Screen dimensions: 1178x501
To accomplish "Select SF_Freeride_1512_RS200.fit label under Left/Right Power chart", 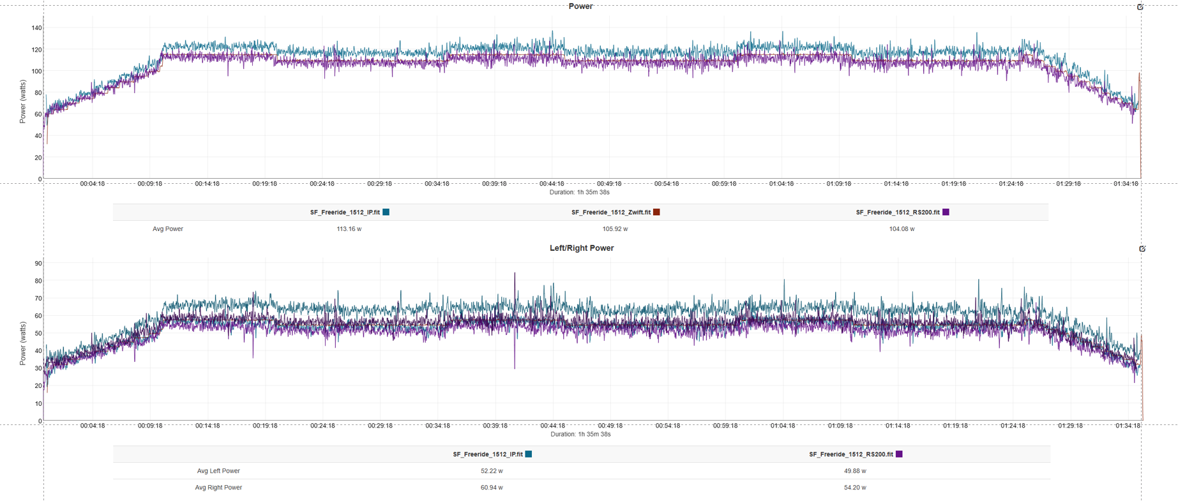I will click(x=850, y=454).
